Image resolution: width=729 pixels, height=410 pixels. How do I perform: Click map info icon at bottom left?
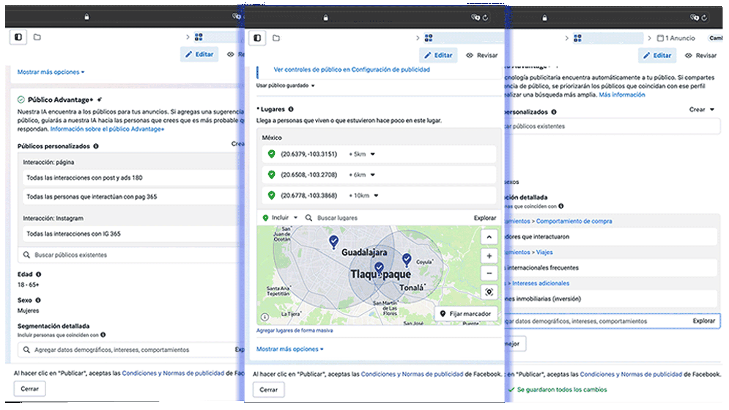click(265, 317)
